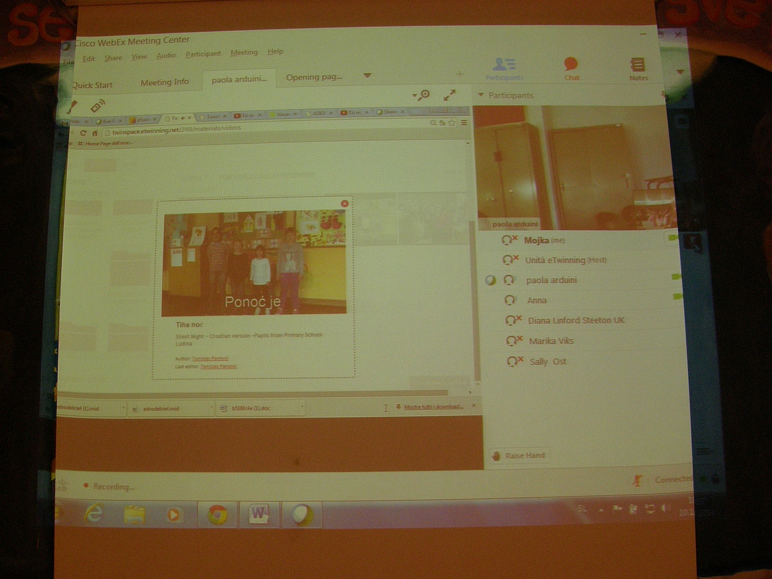Click the remote control icon beside the pencil
Image resolution: width=772 pixels, height=579 pixels.
point(97,105)
